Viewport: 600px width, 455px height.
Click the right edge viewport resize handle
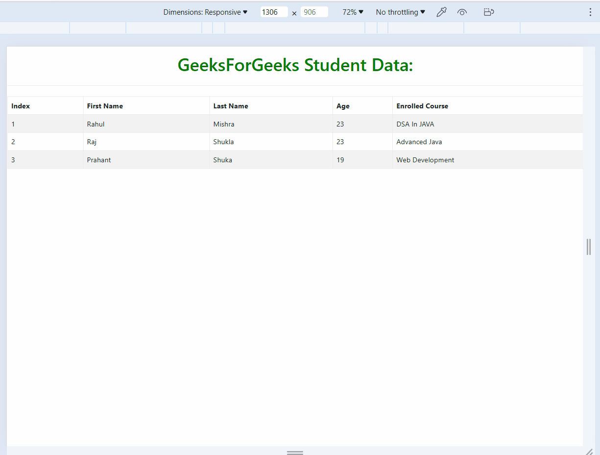589,247
